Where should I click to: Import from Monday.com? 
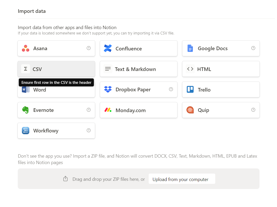[x=138, y=110]
